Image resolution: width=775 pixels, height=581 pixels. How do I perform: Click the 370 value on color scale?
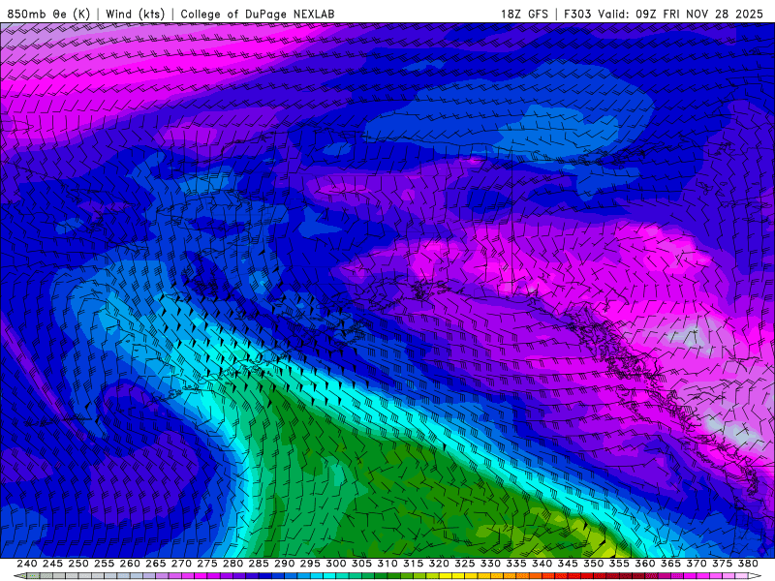[697, 564]
